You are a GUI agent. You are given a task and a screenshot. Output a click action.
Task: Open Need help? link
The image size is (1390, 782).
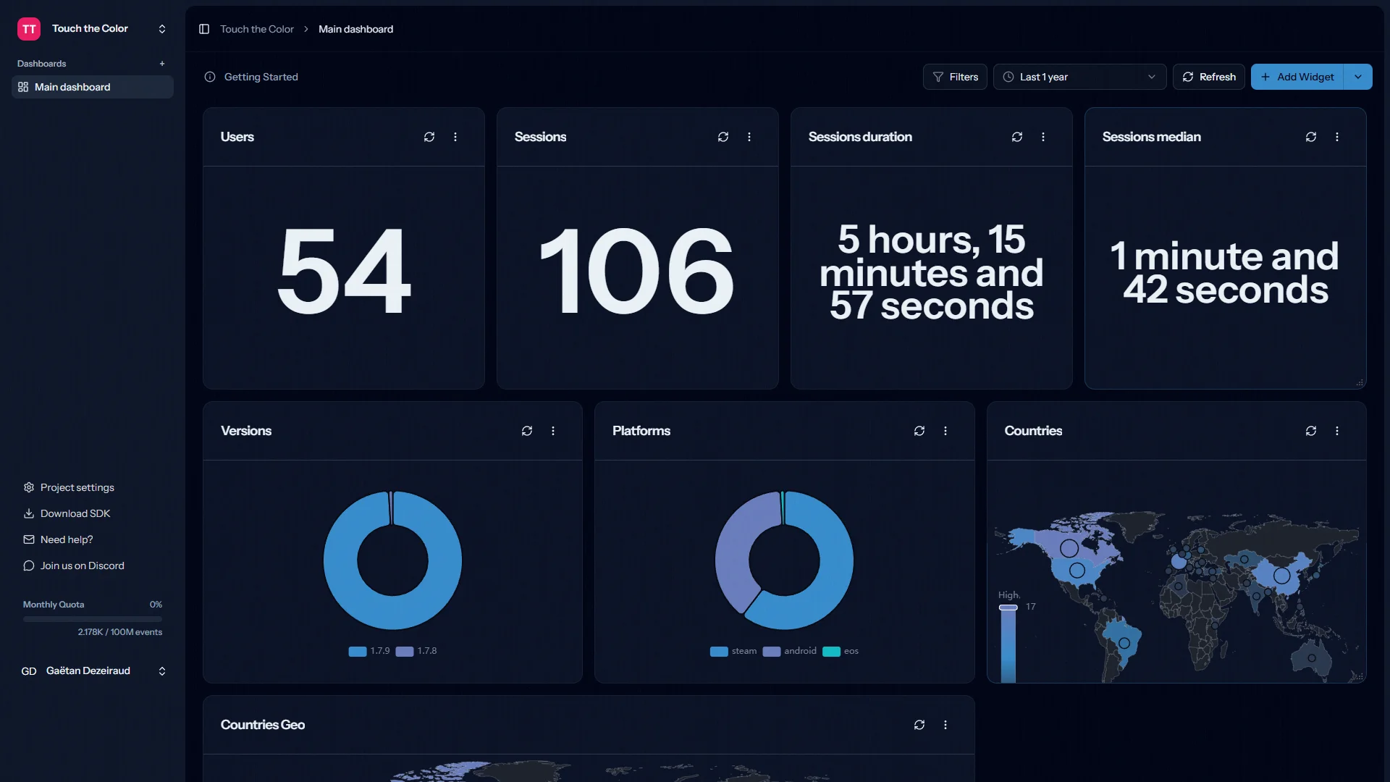click(58, 539)
